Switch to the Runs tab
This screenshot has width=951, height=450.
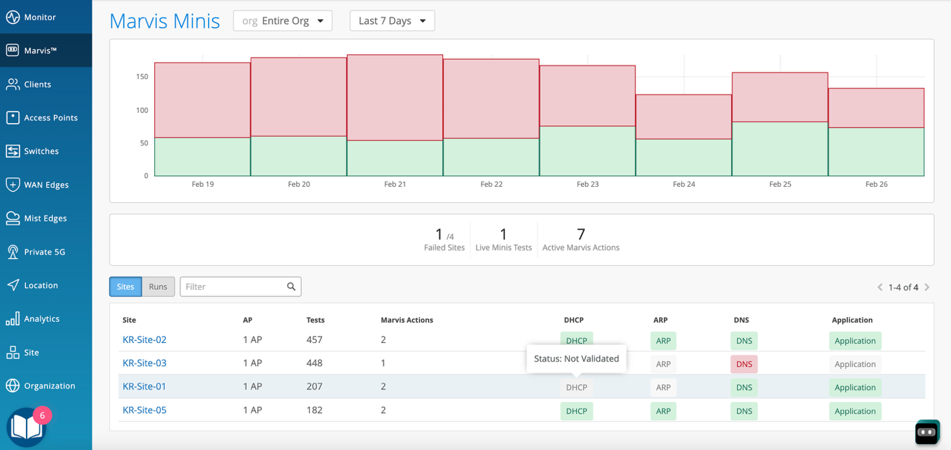pyautogui.click(x=158, y=286)
